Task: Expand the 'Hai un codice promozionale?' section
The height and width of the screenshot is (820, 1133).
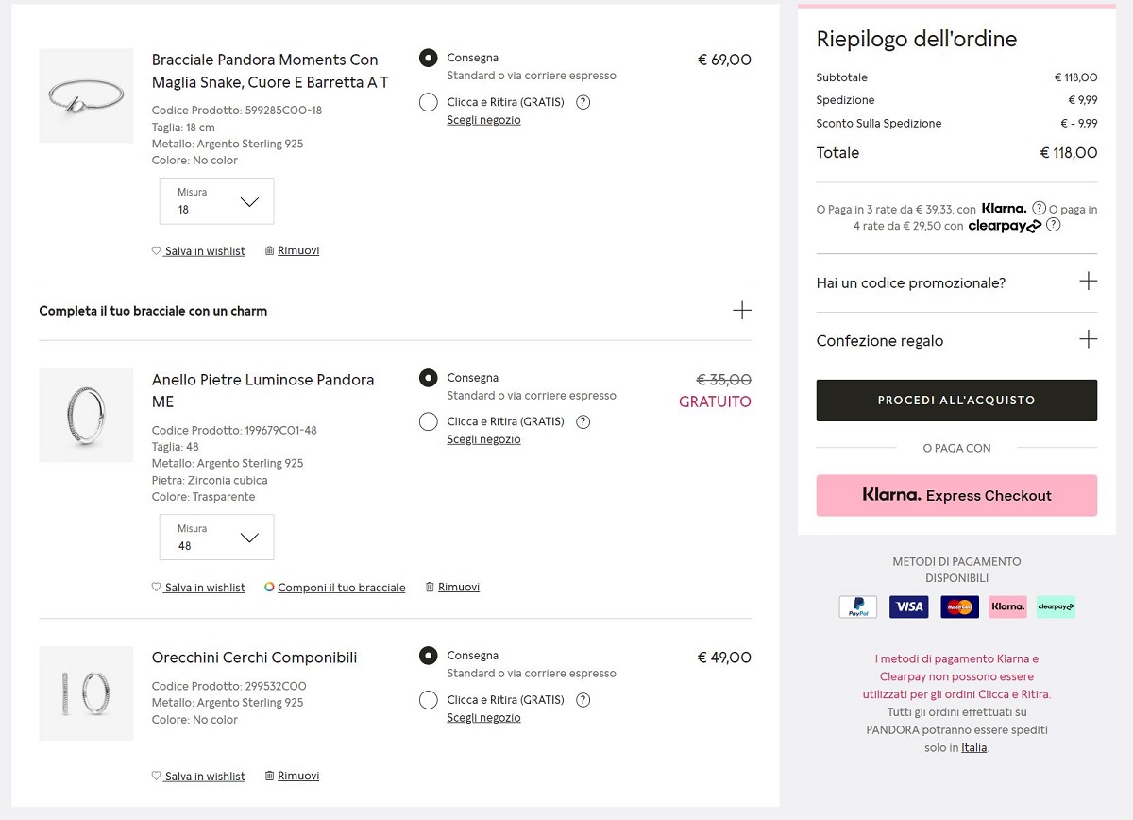Action: (1088, 282)
